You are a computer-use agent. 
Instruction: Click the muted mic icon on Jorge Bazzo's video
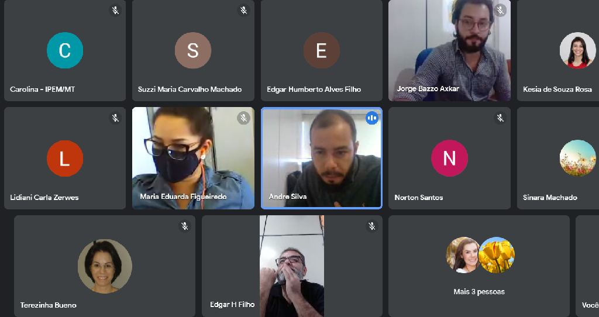coord(500,11)
